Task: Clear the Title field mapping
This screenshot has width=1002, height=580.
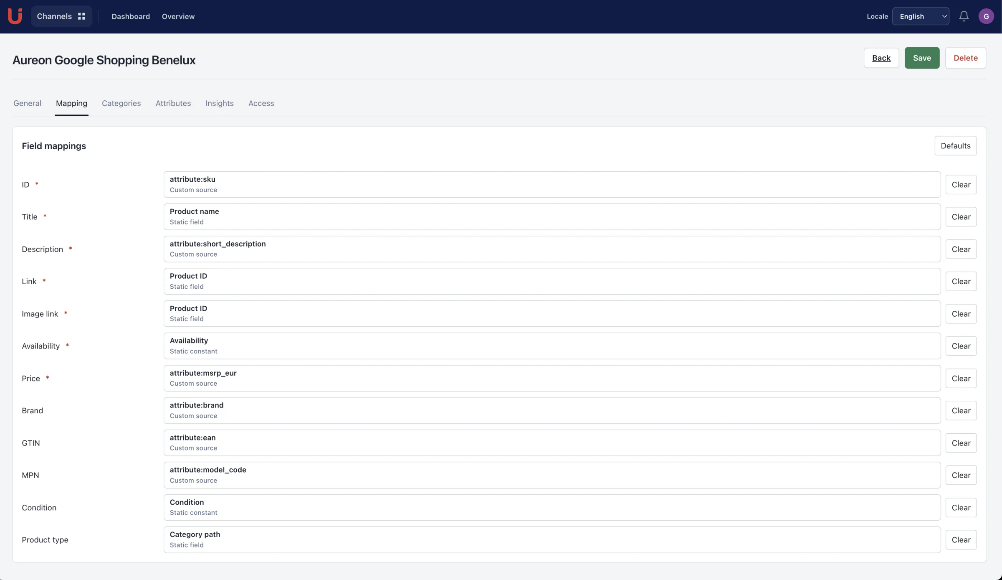Action: click(961, 216)
